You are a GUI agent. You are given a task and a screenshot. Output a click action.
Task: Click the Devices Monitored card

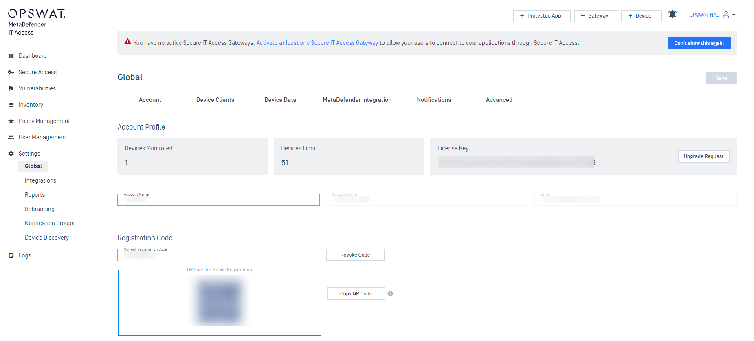(x=192, y=156)
